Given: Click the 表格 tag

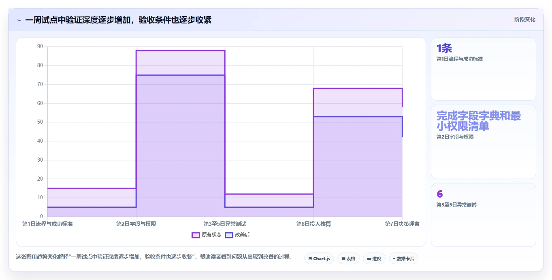Looking at the screenshot, I should point(348,259).
